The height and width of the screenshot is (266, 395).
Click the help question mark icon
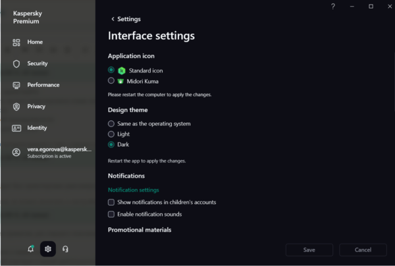[333, 7]
